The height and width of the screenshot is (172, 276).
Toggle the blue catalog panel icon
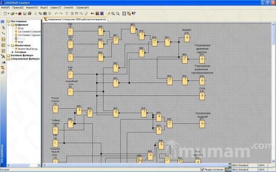(3, 22)
